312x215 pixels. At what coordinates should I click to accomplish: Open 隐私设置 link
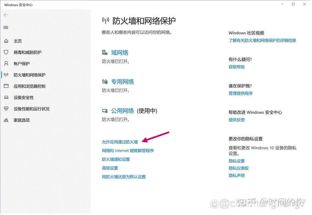[237, 161]
